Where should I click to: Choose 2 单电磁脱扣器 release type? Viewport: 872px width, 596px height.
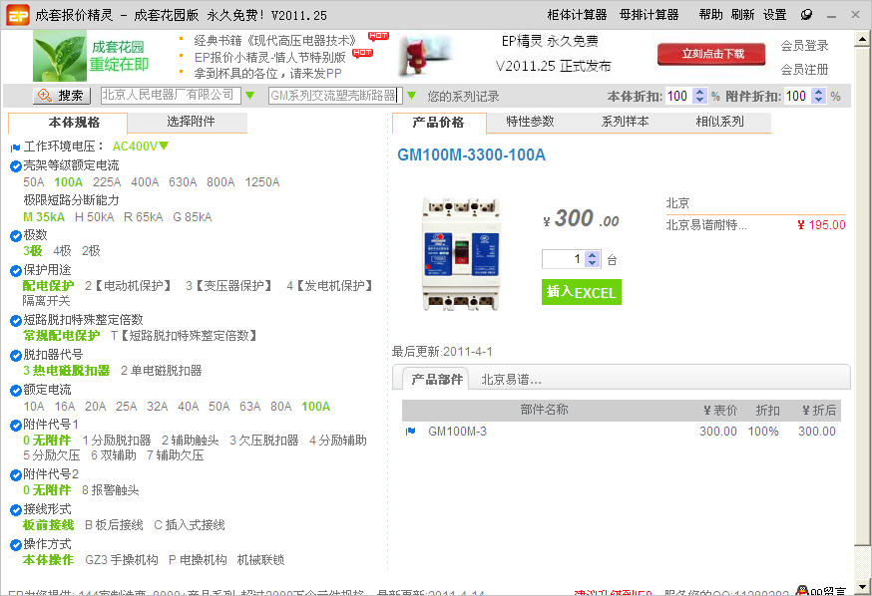click(x=162, y=371)
